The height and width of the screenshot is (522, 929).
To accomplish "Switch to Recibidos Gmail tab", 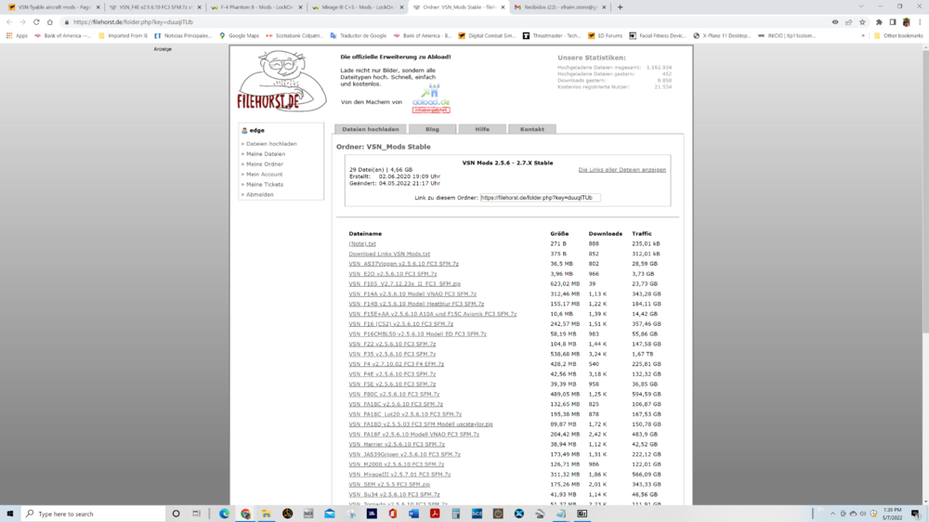I will (x=560, y=7).
